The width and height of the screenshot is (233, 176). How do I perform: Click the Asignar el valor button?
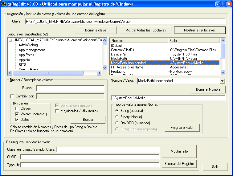(x=182, y=128)
